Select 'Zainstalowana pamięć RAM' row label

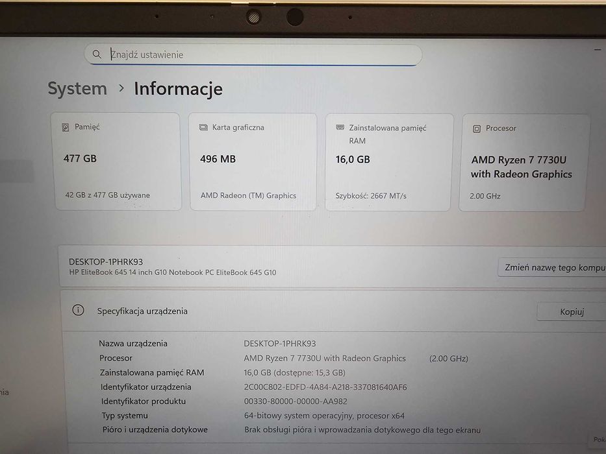152,372
